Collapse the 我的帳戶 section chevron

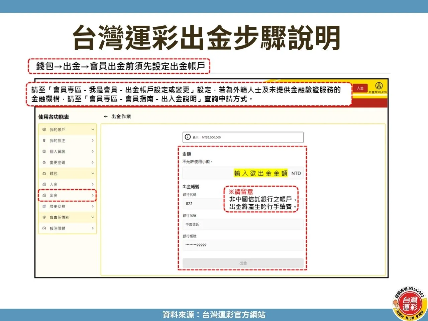pyautogui.click(x=93, y=129)
